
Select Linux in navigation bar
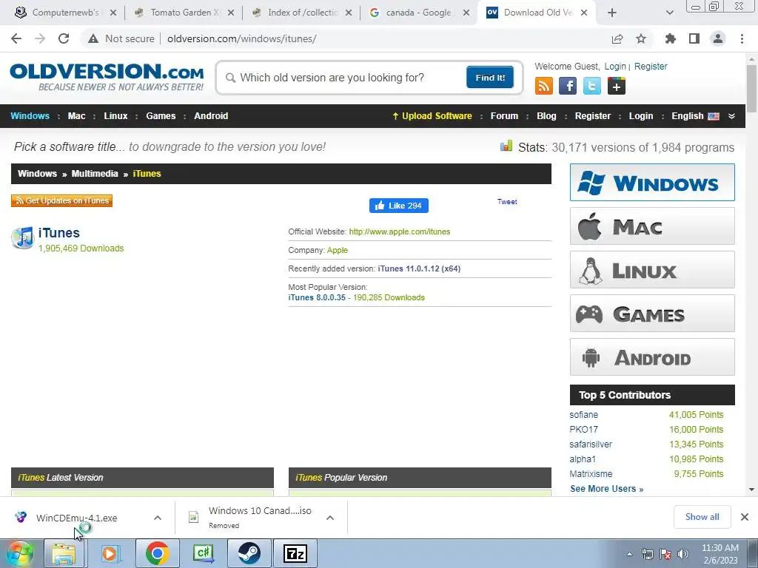[x=115, y=116]
